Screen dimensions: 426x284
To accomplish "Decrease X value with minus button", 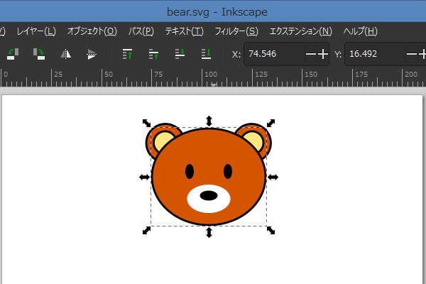I will point(310,54).
